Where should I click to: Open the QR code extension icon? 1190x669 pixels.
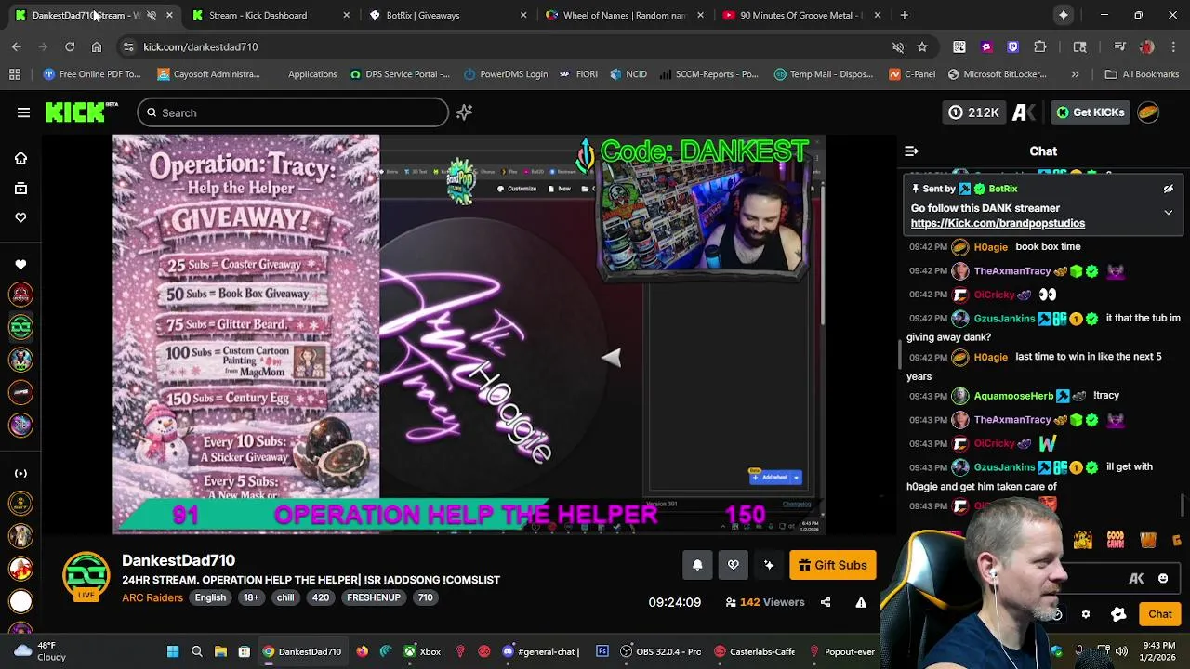(959, 46)
